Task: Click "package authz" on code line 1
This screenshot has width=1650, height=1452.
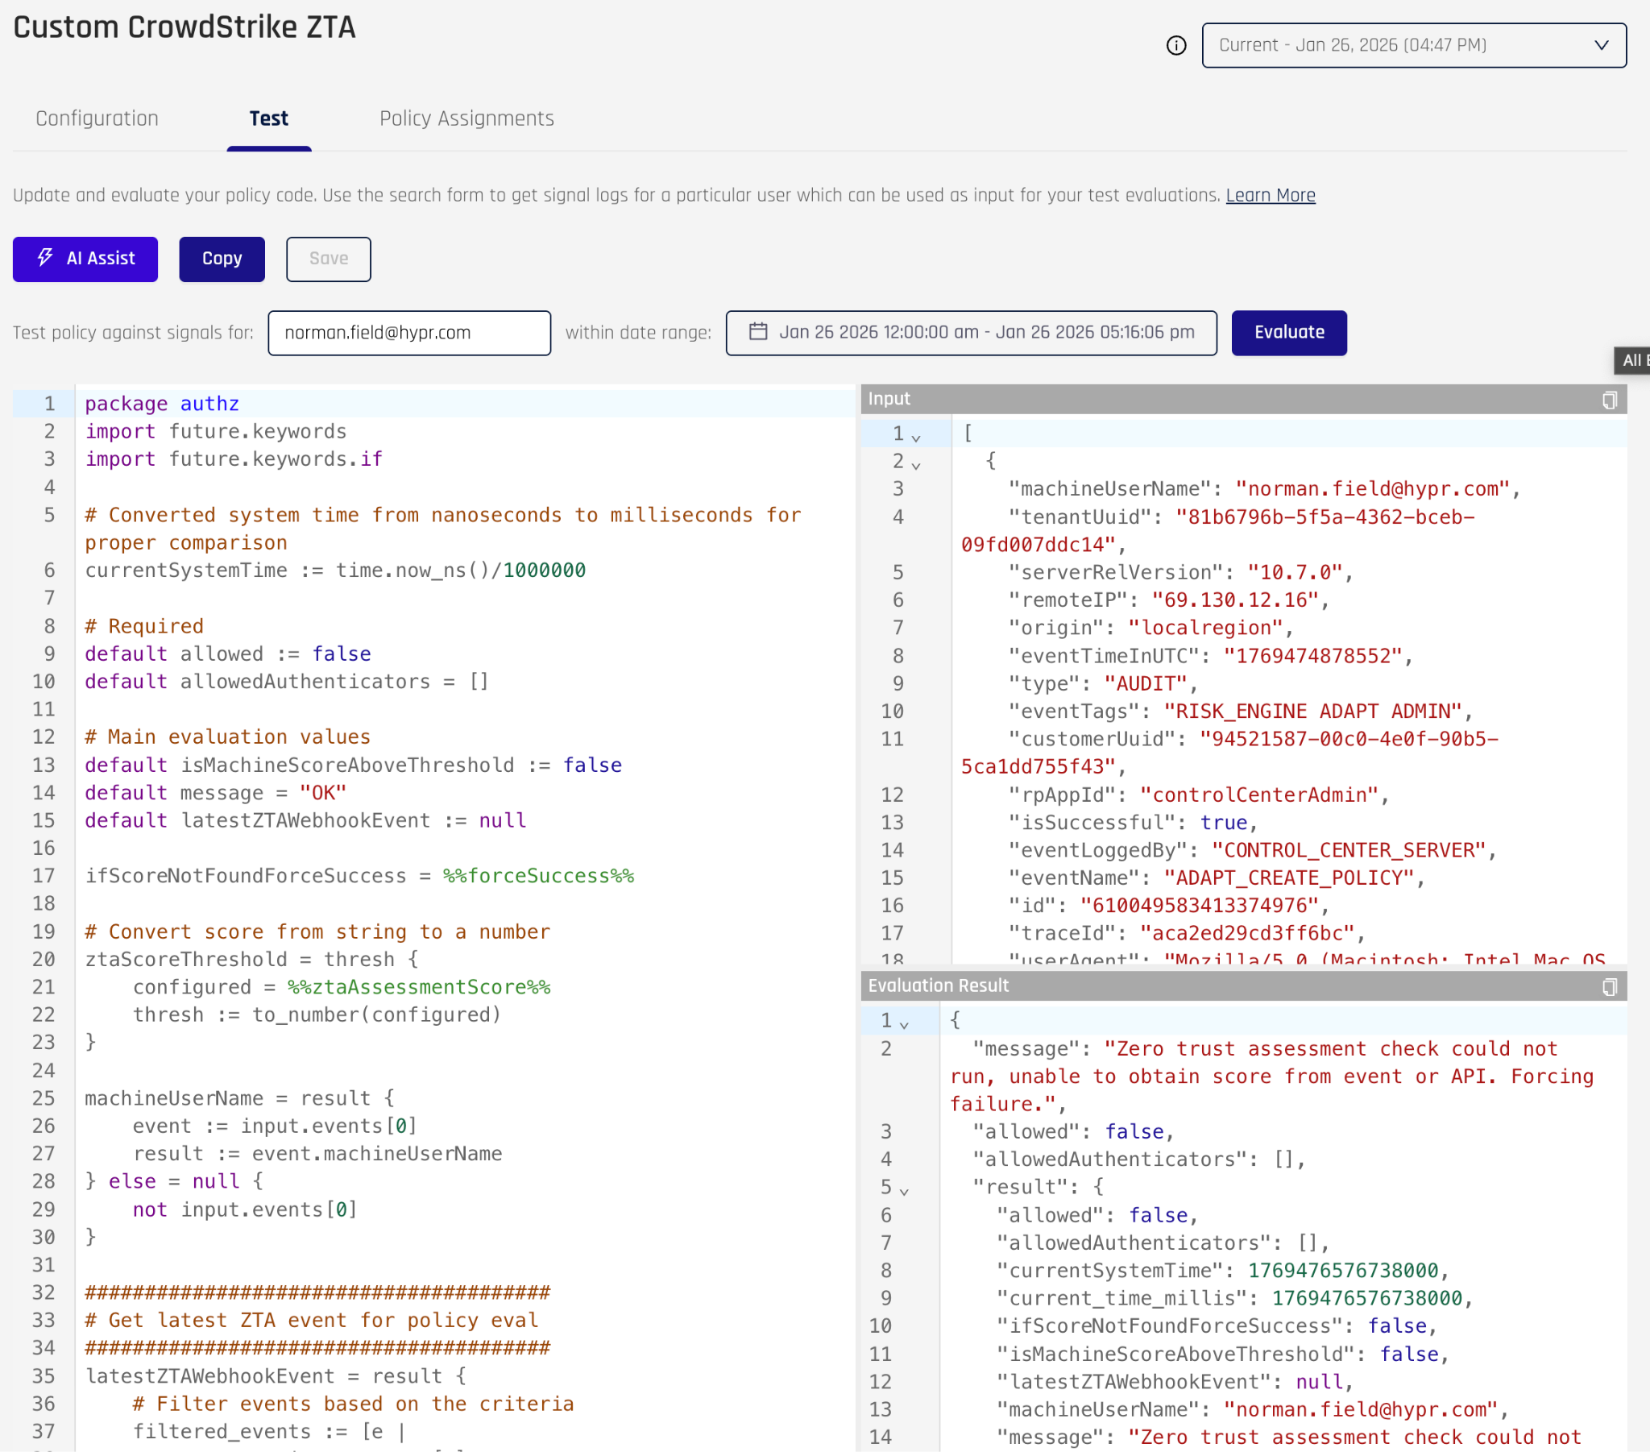Action: [162, 404]
